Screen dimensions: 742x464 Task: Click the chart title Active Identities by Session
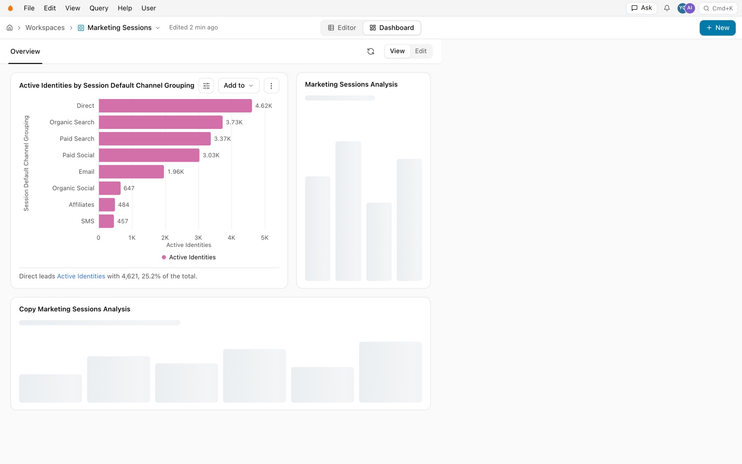coord(107,86)
